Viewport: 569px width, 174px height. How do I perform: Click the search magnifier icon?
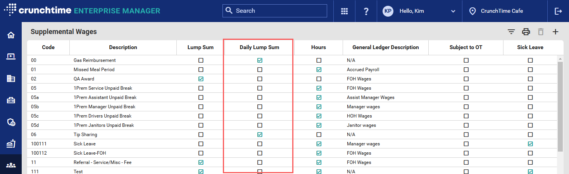click(229, 11)
